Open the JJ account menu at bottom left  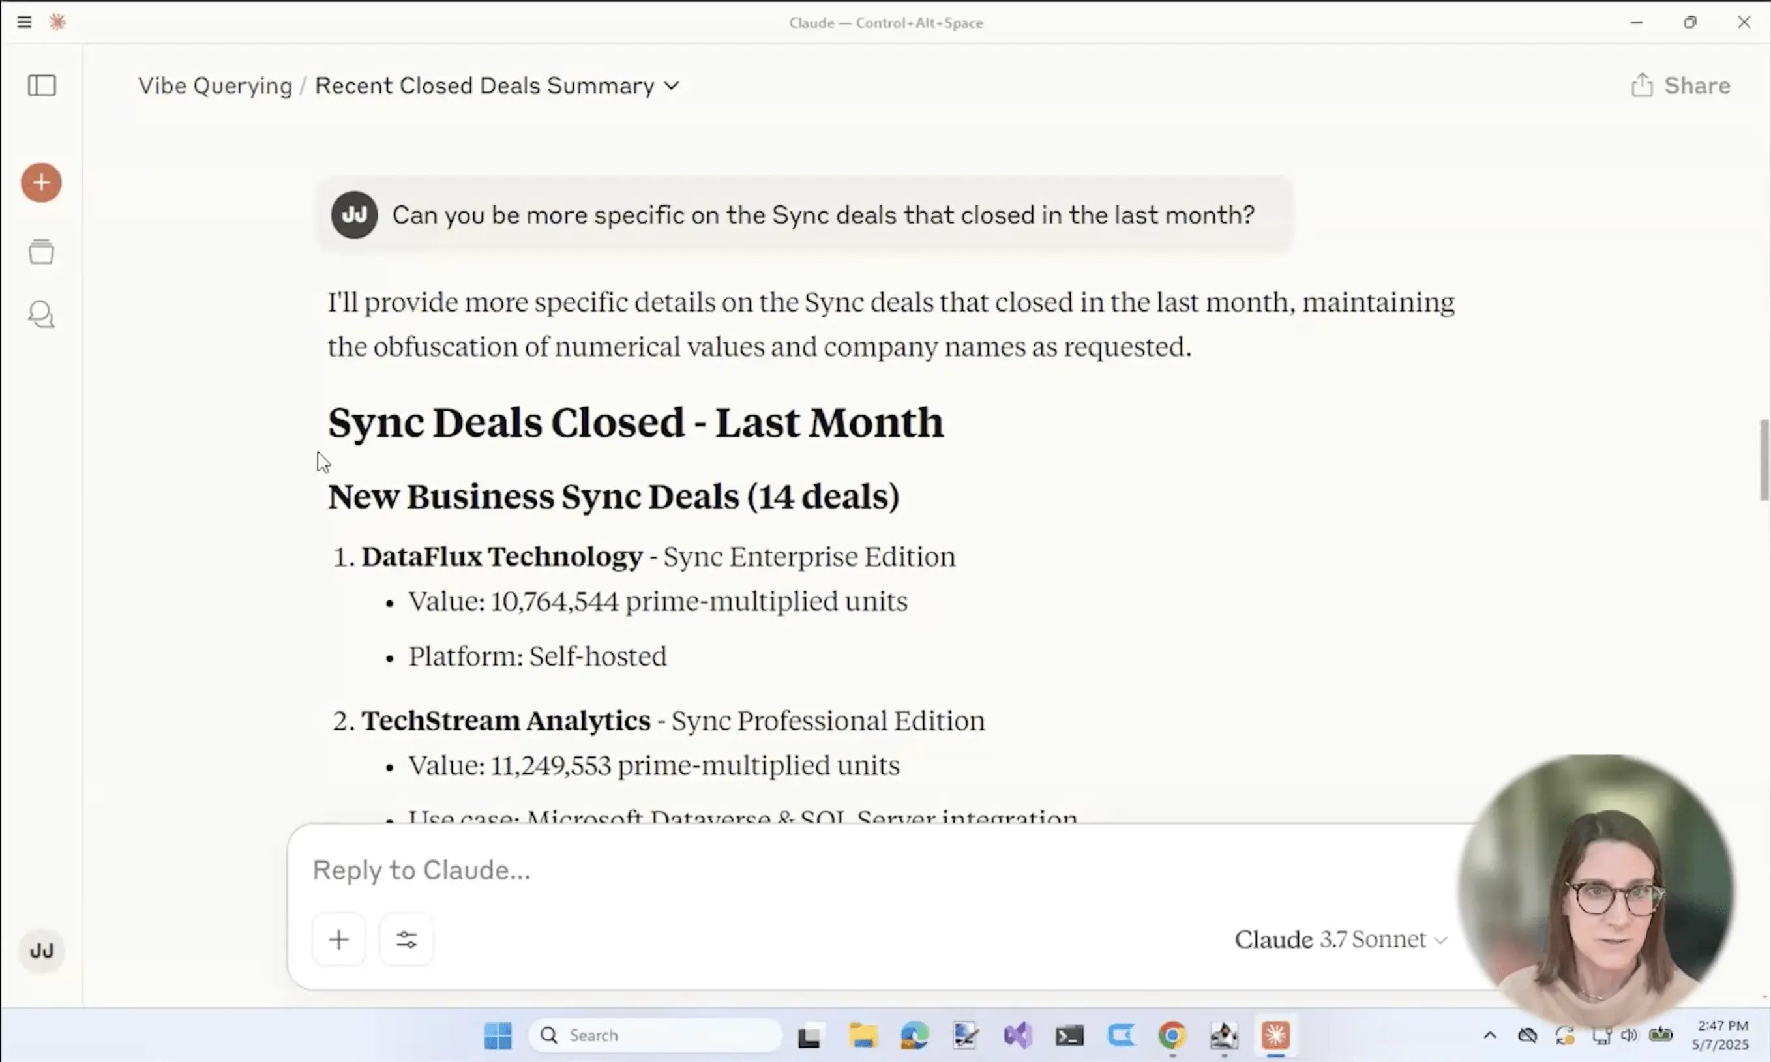[42, 951]
